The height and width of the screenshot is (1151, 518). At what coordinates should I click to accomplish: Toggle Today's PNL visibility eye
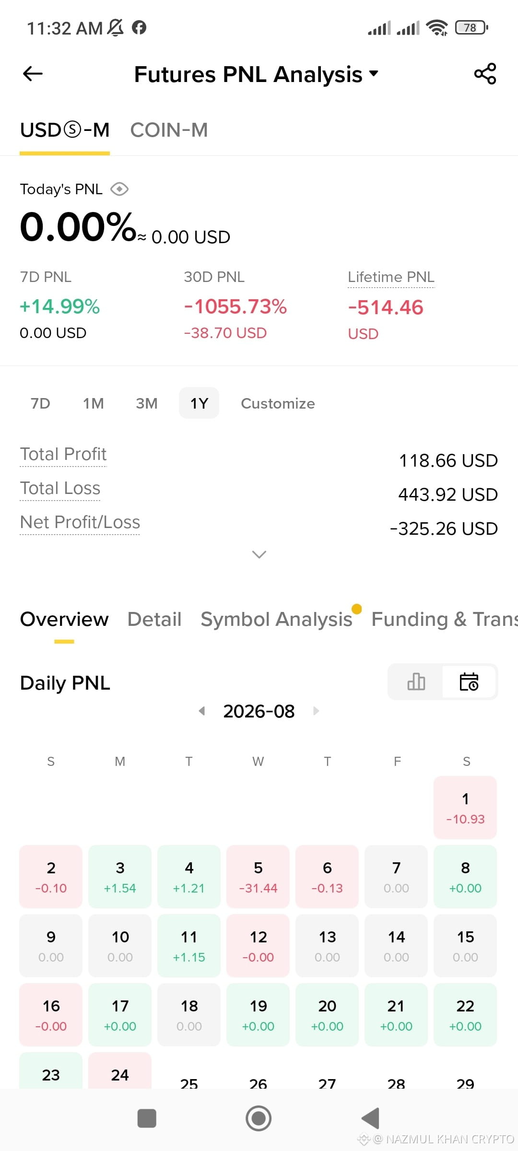tap(119, 189)
